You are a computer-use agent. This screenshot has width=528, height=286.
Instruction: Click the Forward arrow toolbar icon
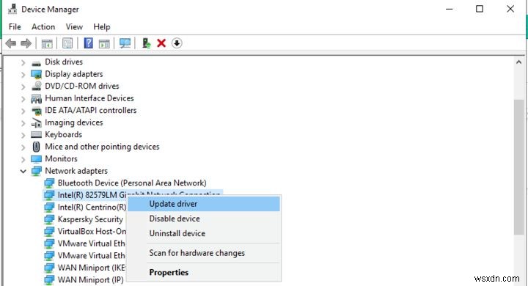(26, 43)
